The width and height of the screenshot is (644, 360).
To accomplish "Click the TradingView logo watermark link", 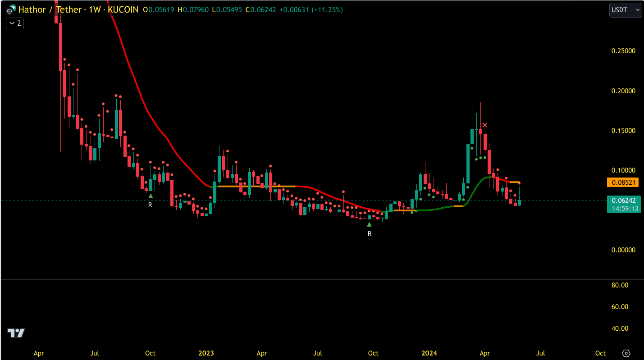I will coord(16,333).
